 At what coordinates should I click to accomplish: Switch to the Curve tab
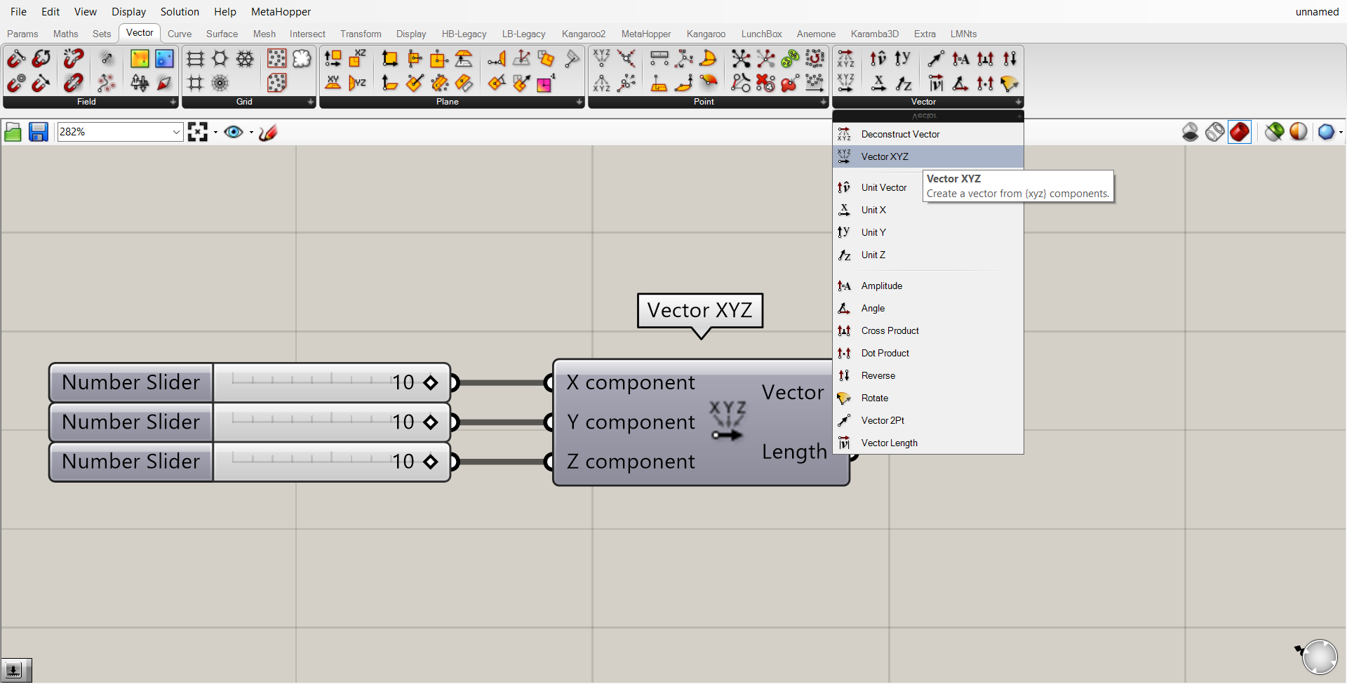tap(179, 34)
